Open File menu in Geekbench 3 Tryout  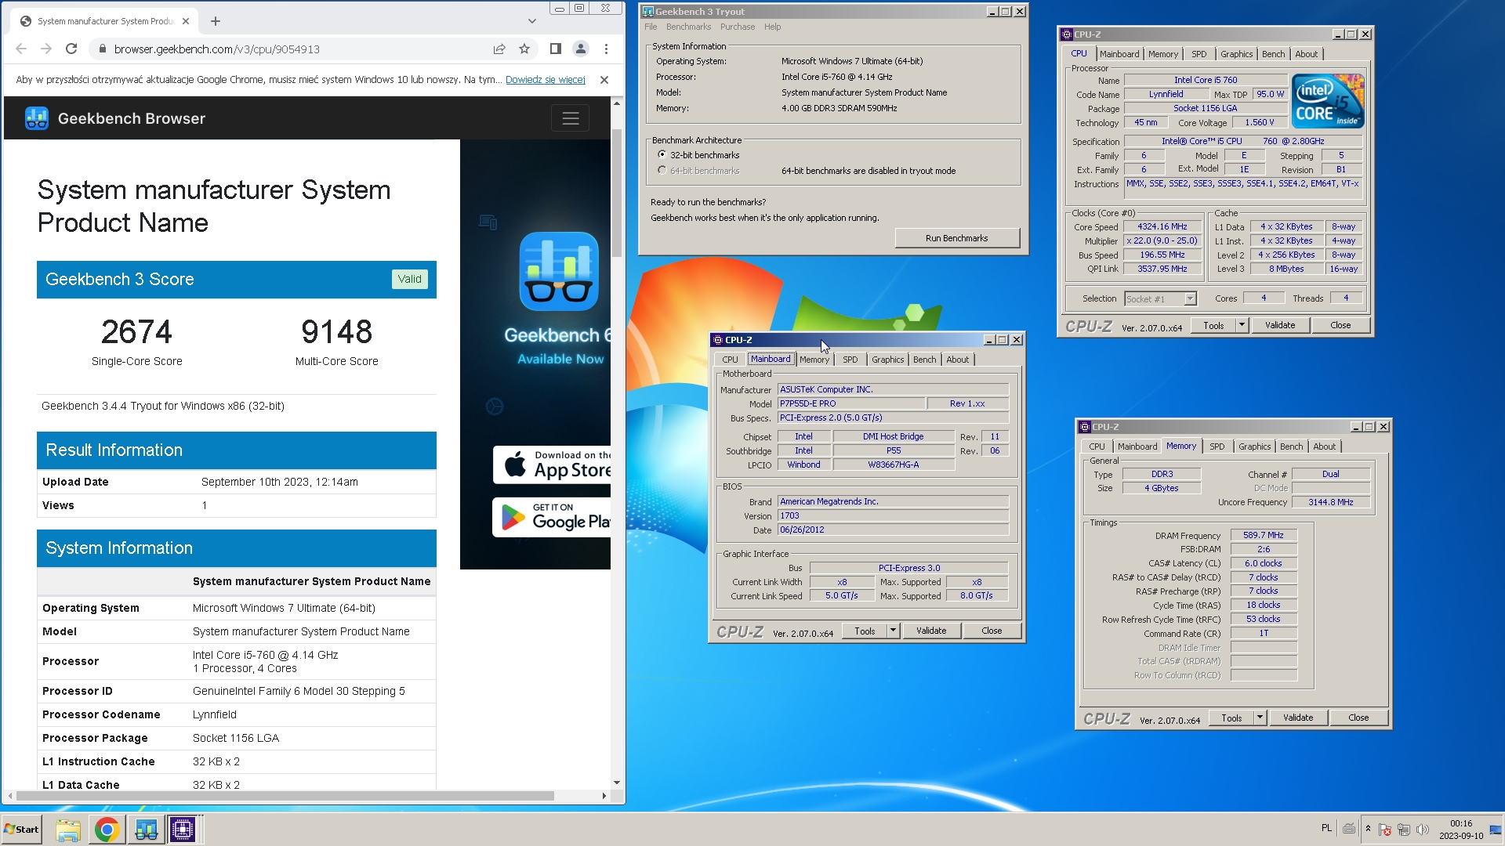click(x=651, y=27)
